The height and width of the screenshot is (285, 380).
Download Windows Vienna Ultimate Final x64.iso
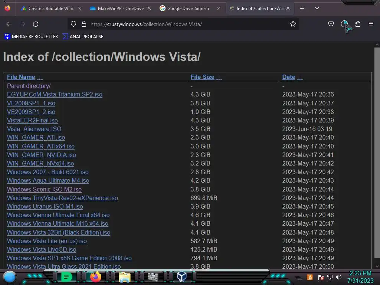[x=58, y=215]
